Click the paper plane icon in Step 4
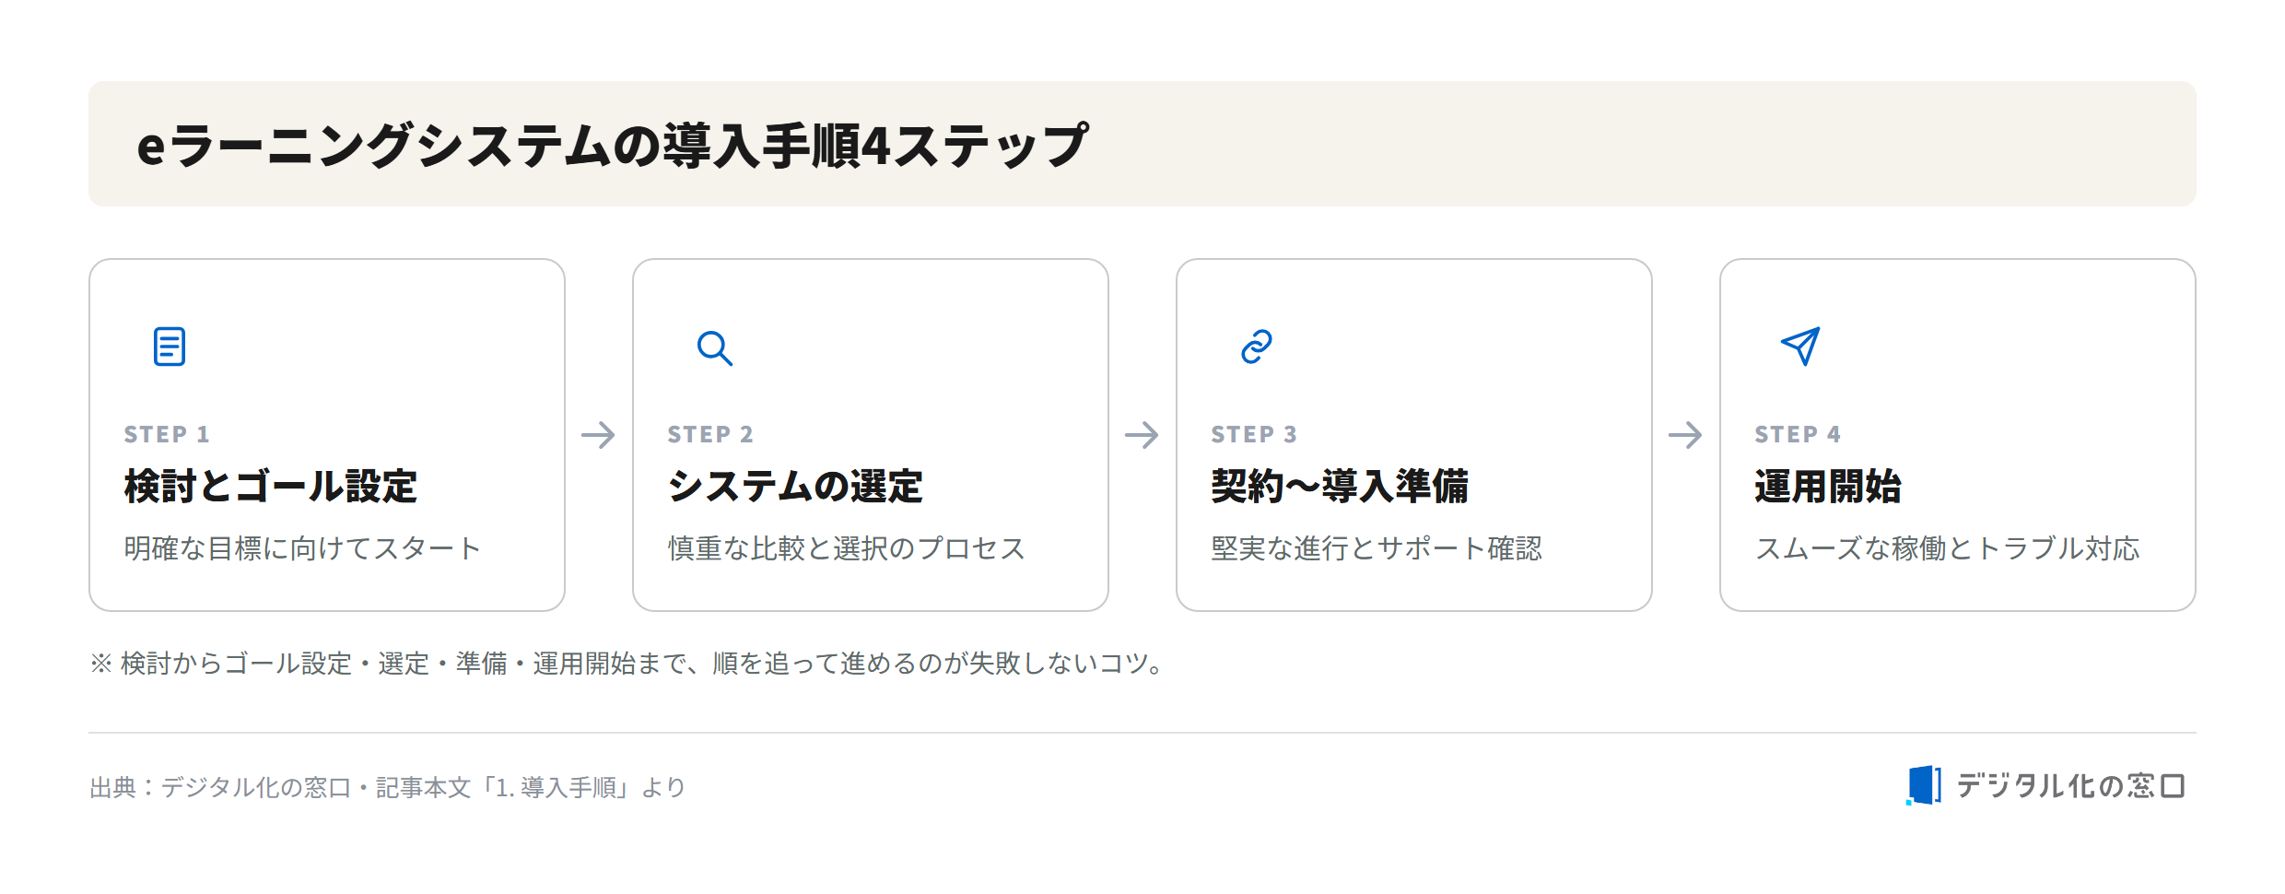 [1800, 347]
